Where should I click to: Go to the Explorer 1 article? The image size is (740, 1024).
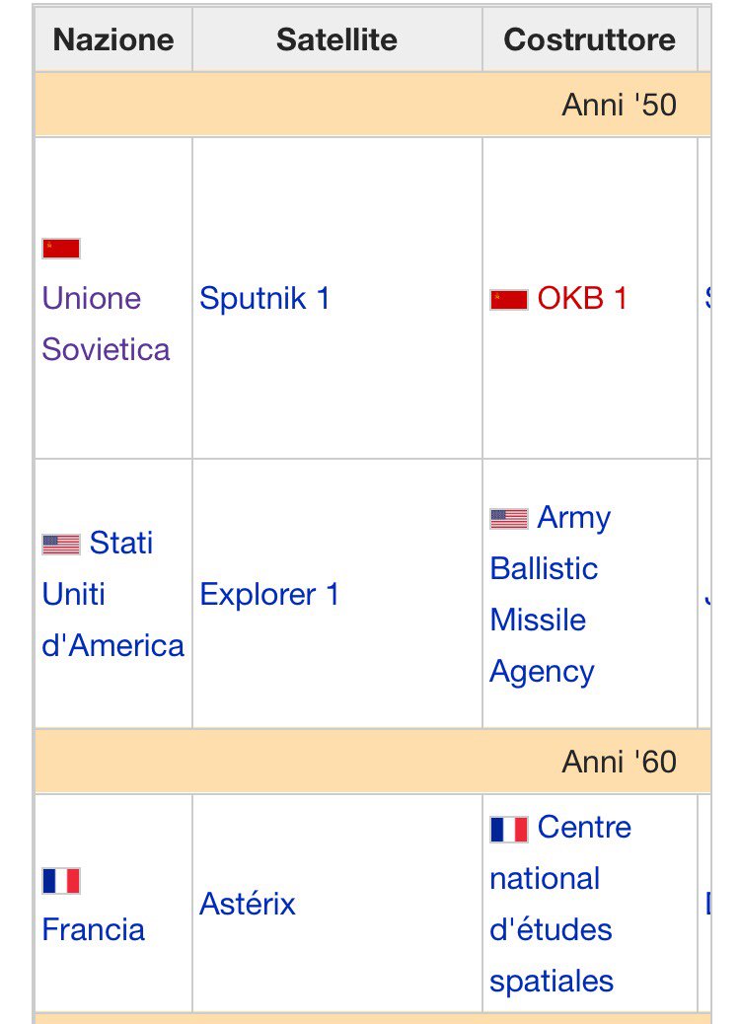268,594
